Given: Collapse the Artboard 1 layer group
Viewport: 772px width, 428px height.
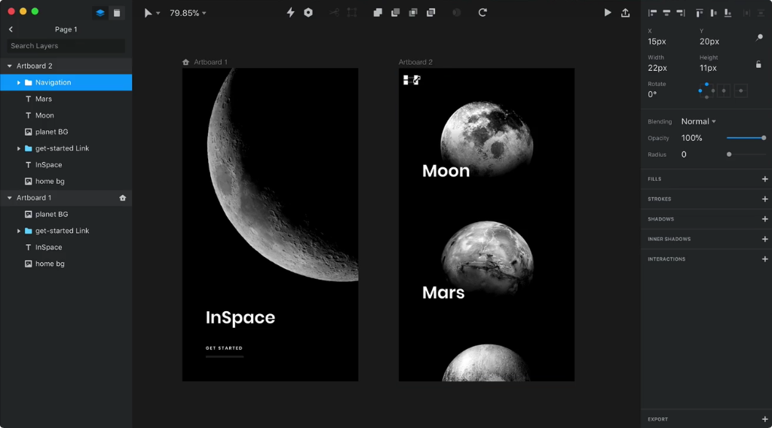Looking at the screenshot, I should click(9, 198).
